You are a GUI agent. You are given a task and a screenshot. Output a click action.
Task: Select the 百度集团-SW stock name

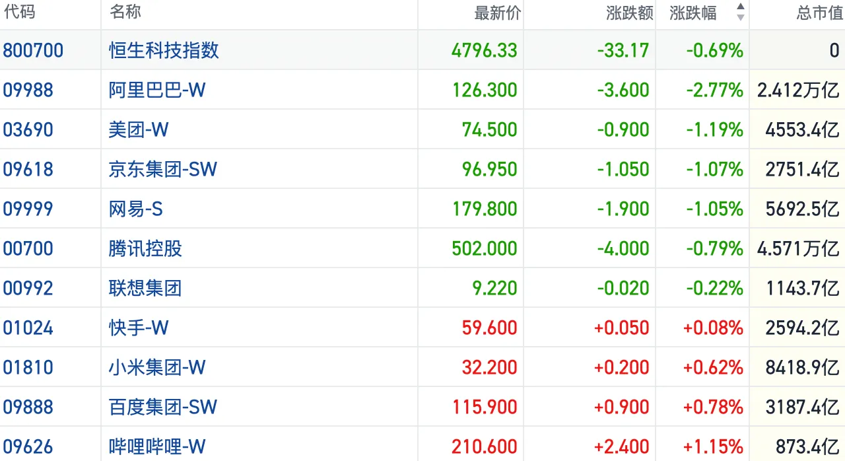[x=162, y=407]
